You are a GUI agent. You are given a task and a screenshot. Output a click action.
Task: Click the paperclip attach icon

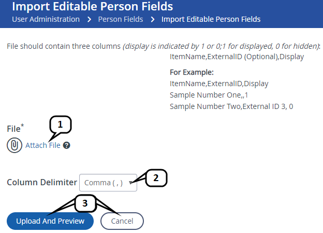pyautogui.click(x=14, y=146)
